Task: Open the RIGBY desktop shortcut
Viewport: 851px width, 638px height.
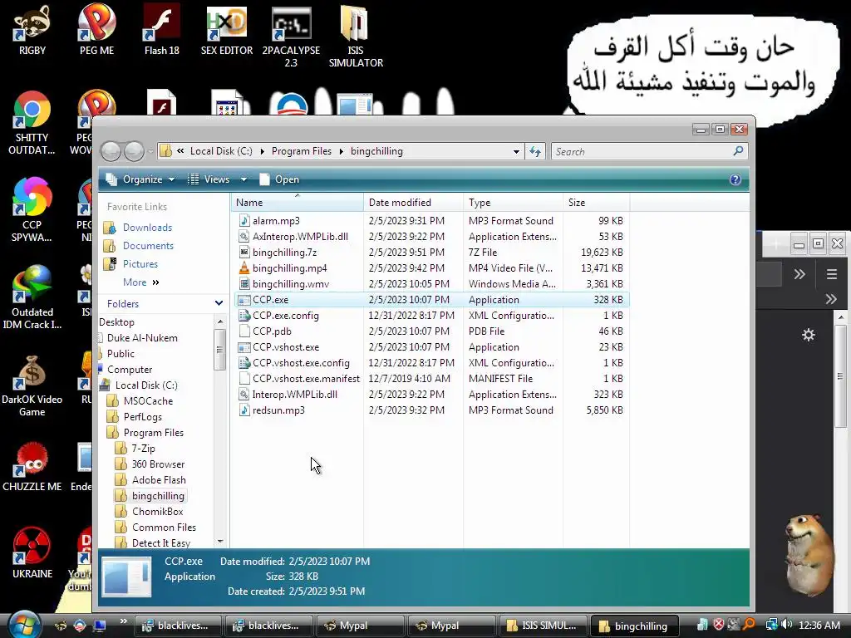Action: 32,29
